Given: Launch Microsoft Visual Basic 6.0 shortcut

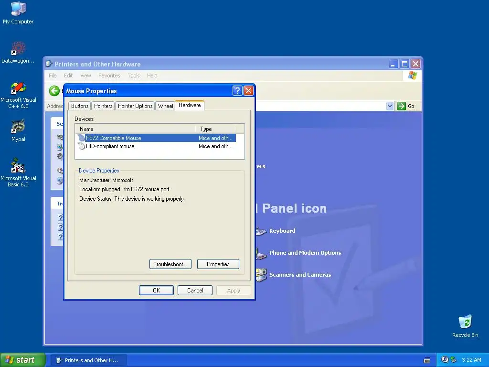Looking at the screenshot, I should (18, 173).
